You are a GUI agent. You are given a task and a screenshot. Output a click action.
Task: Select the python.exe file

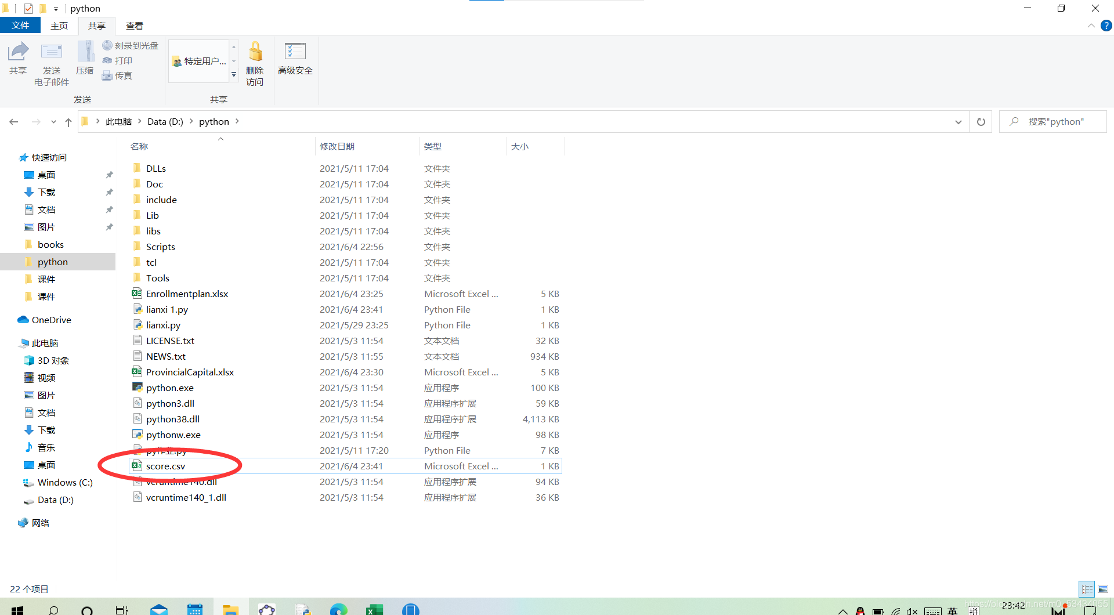click(346, 388)
